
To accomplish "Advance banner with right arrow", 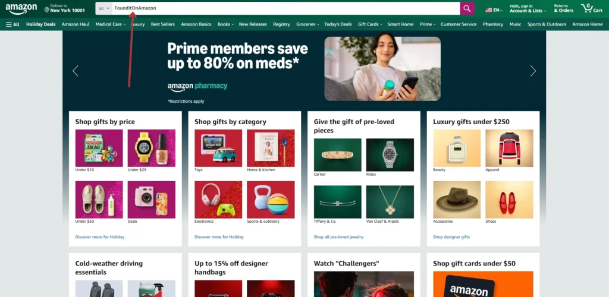I will [x=533, y=71].
